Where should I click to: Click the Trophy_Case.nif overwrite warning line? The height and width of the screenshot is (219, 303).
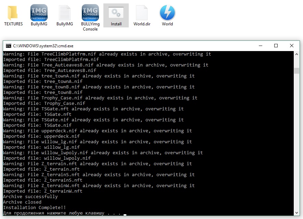tap(100, 98)
